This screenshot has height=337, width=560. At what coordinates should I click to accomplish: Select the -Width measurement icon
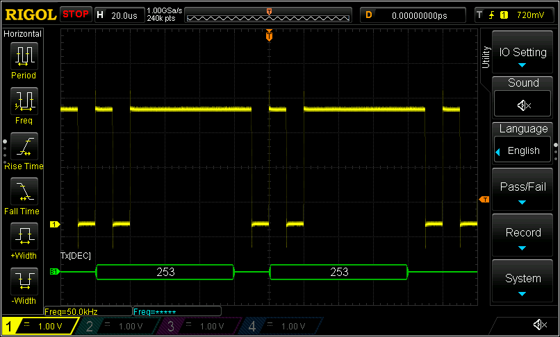pos(24,282)
